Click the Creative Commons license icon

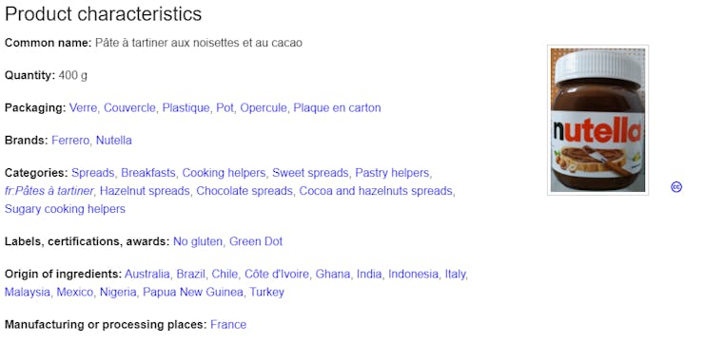coord(676,187)
